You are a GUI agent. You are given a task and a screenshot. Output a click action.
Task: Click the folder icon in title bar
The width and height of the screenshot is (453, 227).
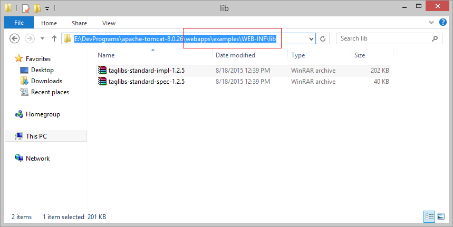tap(8, 8)
